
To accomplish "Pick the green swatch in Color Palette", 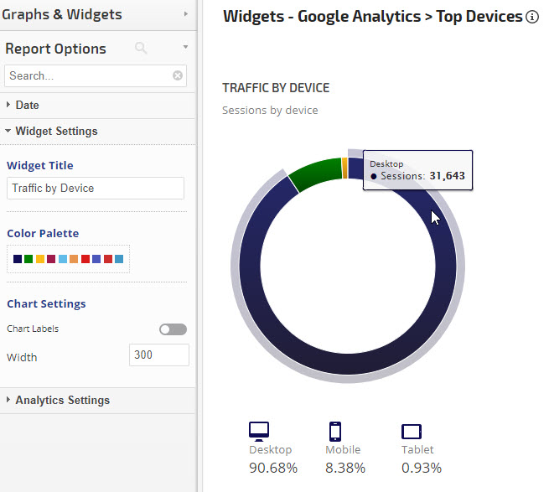I will point(28,259).
